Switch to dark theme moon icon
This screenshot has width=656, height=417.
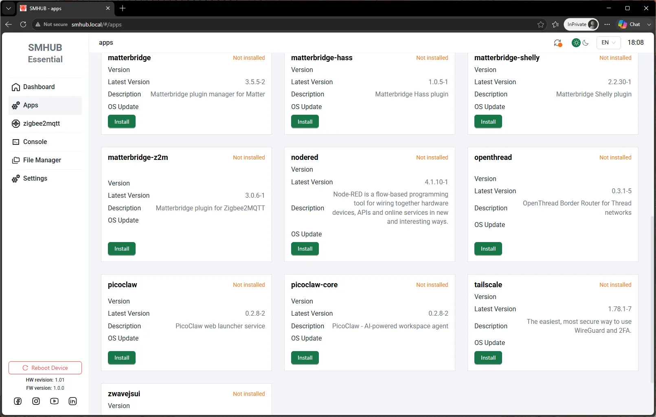point(586,42)
